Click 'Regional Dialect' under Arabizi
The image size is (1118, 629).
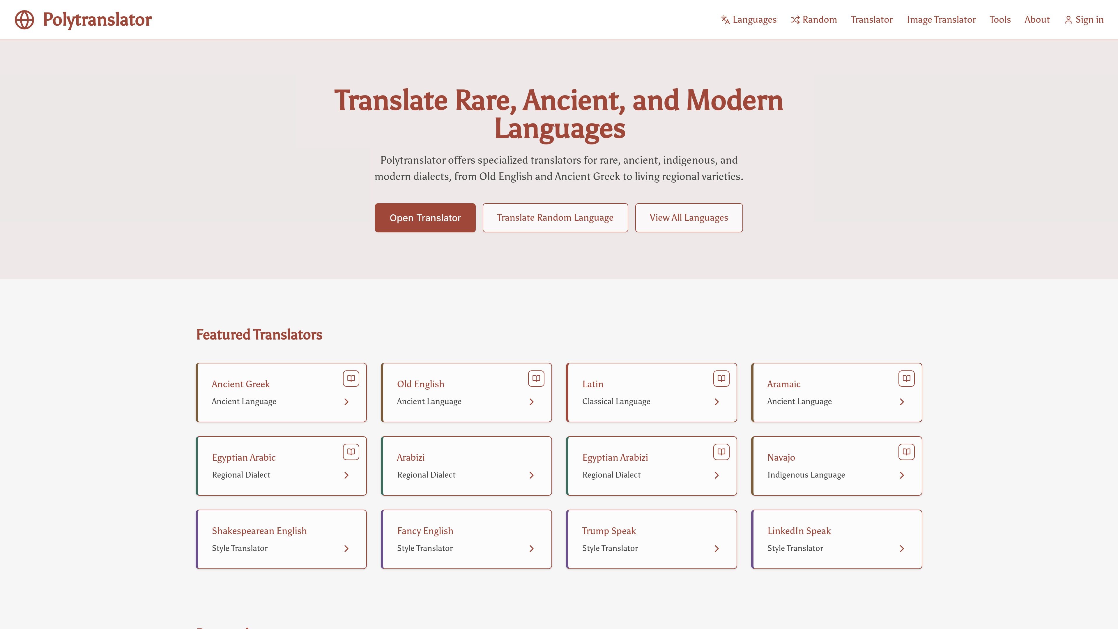tap(426, 475)
